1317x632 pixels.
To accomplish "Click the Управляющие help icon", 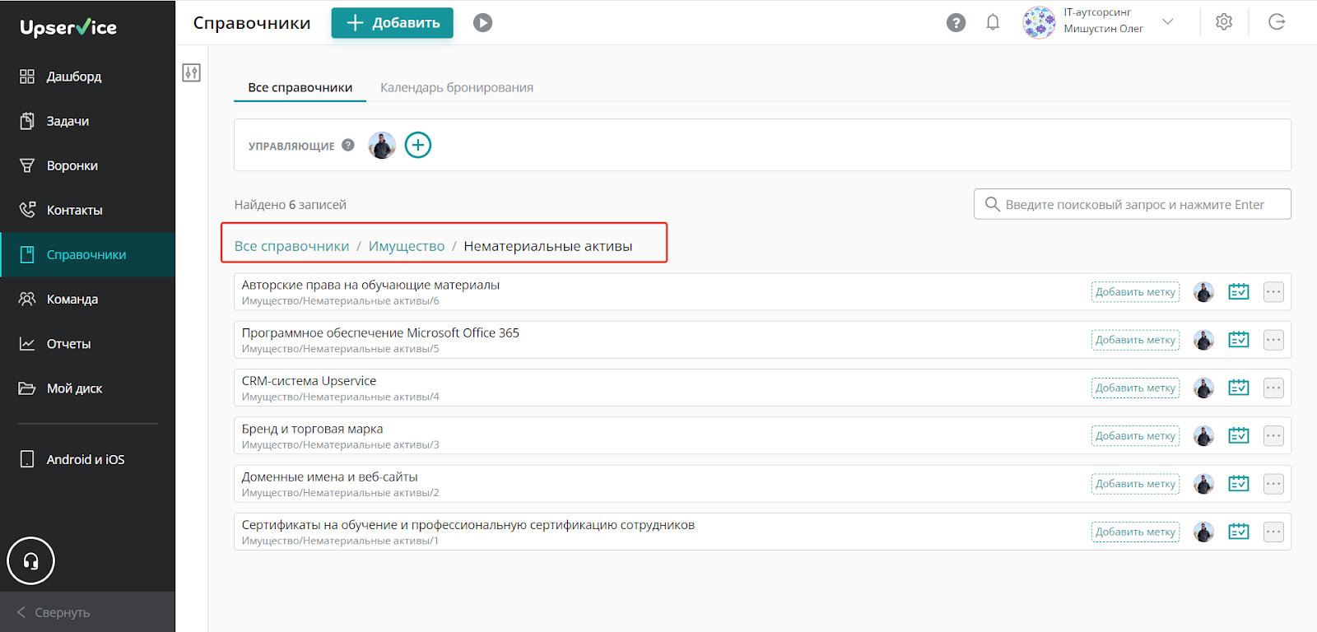I will 348,145.
